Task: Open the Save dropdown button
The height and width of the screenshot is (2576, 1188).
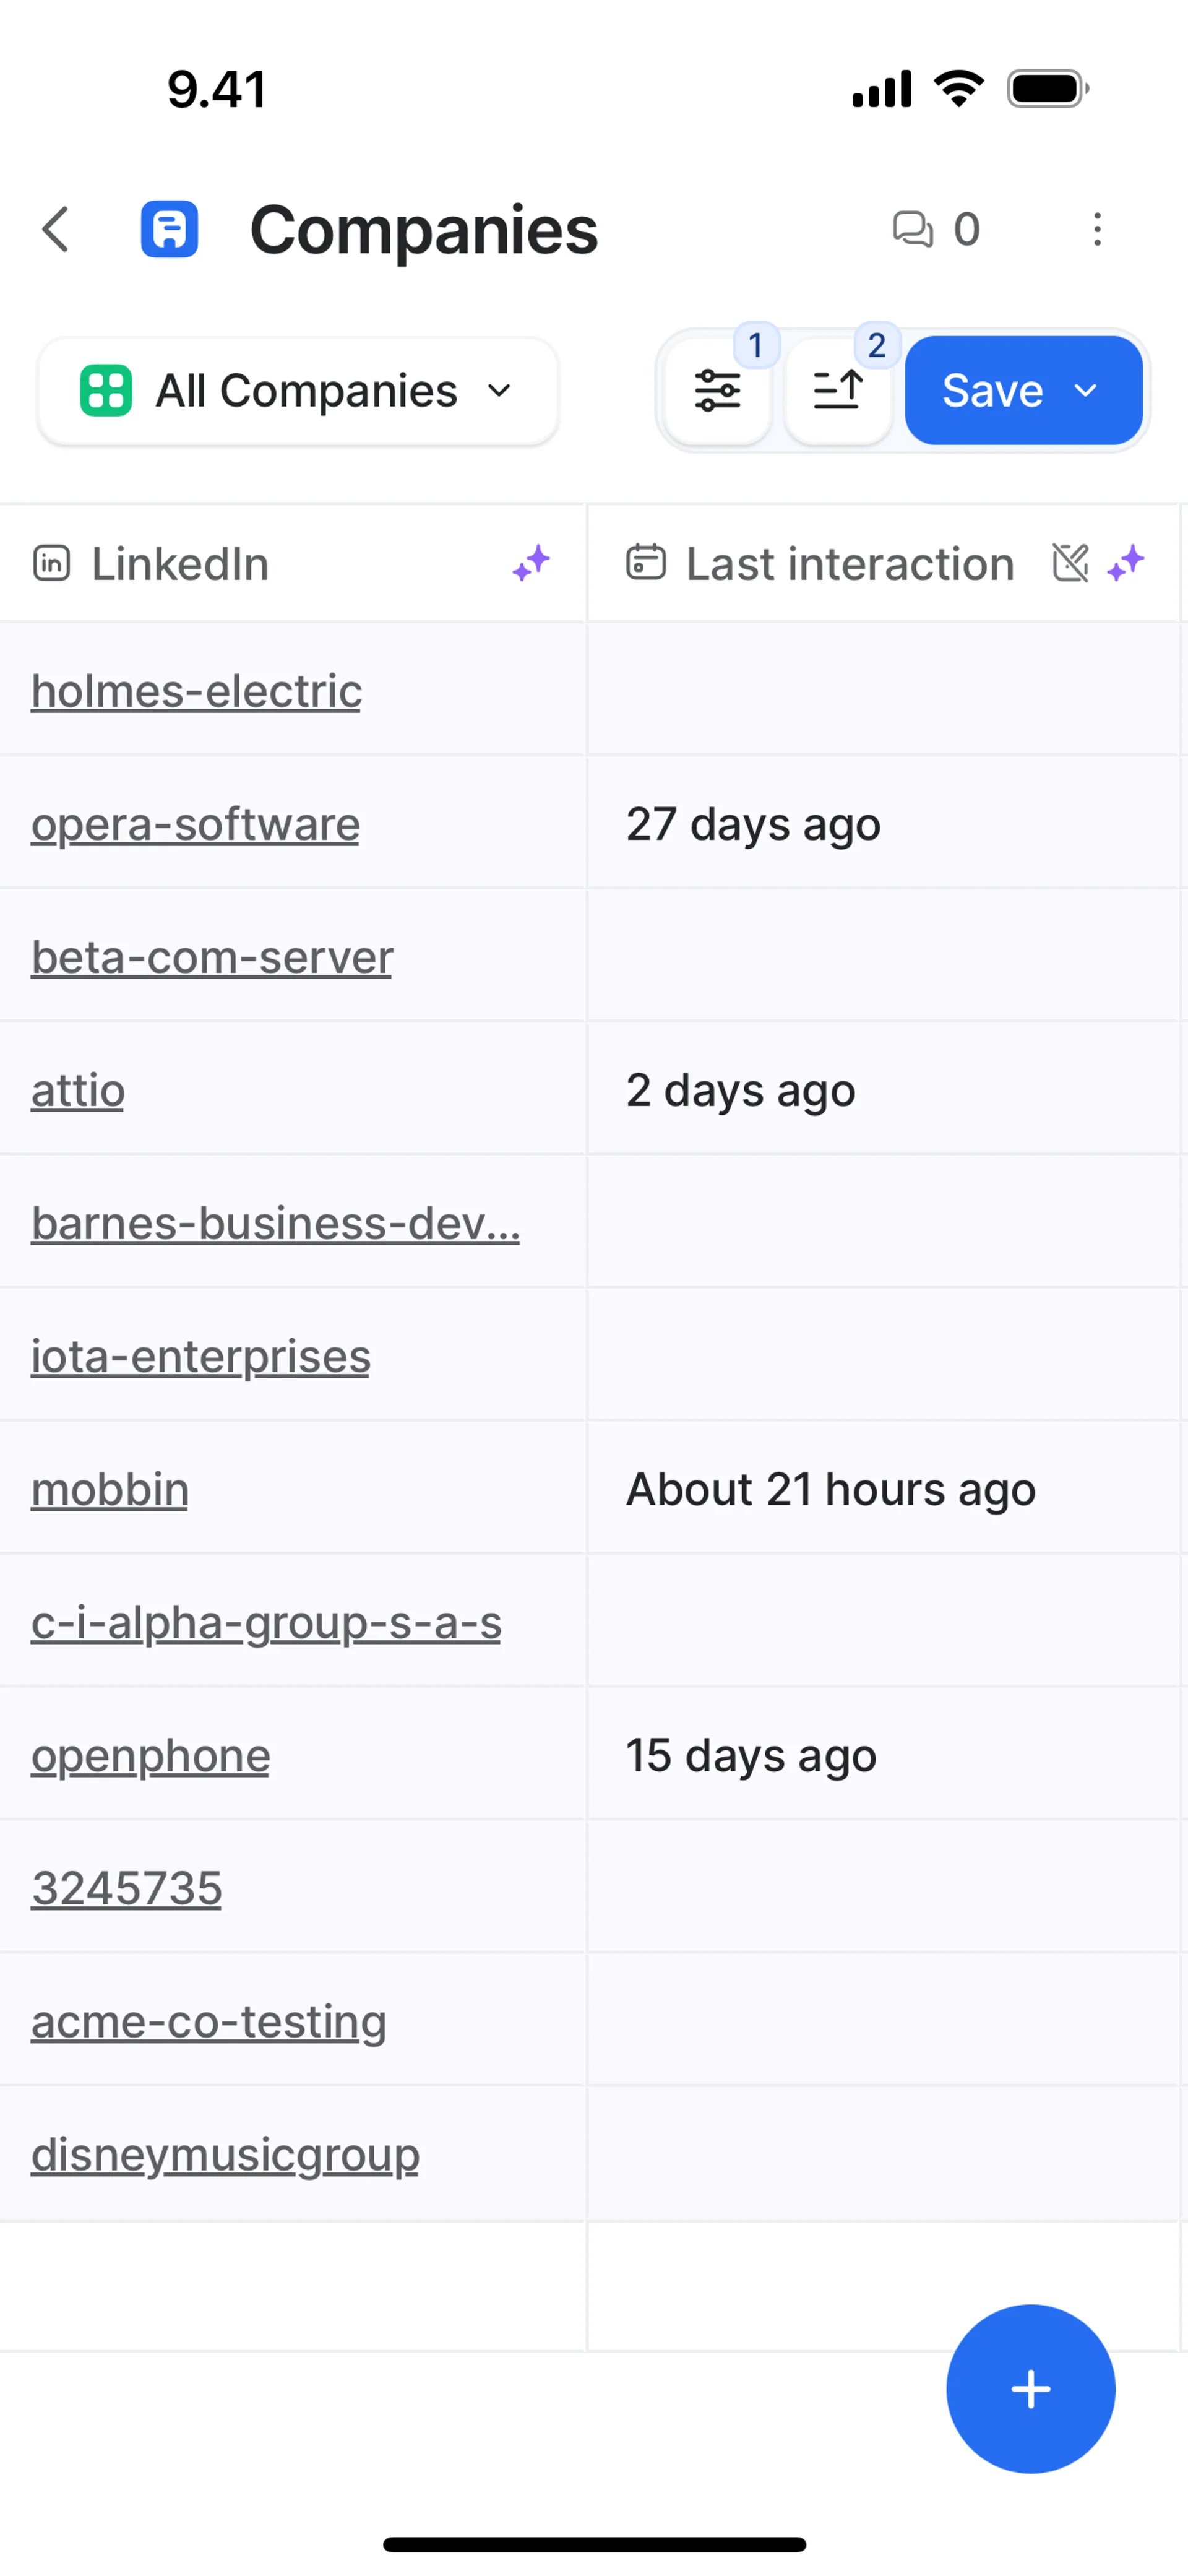Action: point(1023,391)
